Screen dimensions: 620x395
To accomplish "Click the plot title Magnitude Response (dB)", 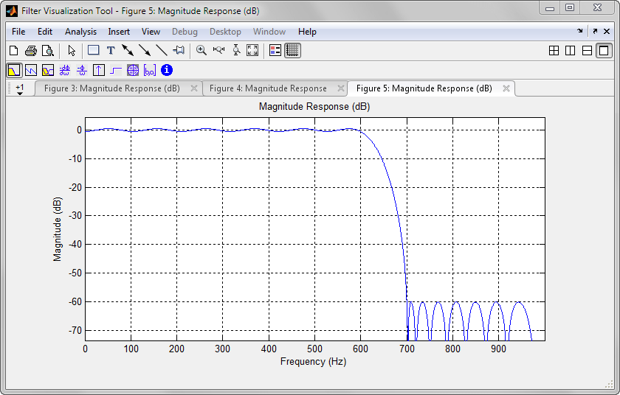I will [x=314, y=107].
